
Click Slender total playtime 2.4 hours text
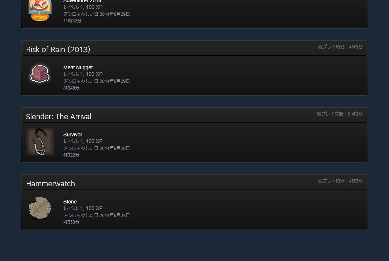point(340,114)
